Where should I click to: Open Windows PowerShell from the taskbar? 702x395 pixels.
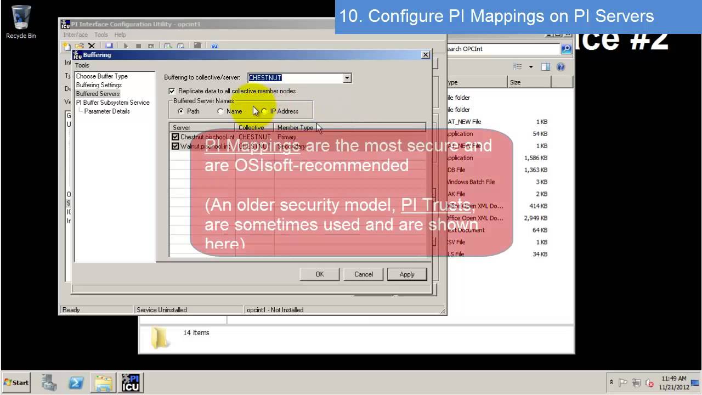pyautogui.click(x=76, y=382)
